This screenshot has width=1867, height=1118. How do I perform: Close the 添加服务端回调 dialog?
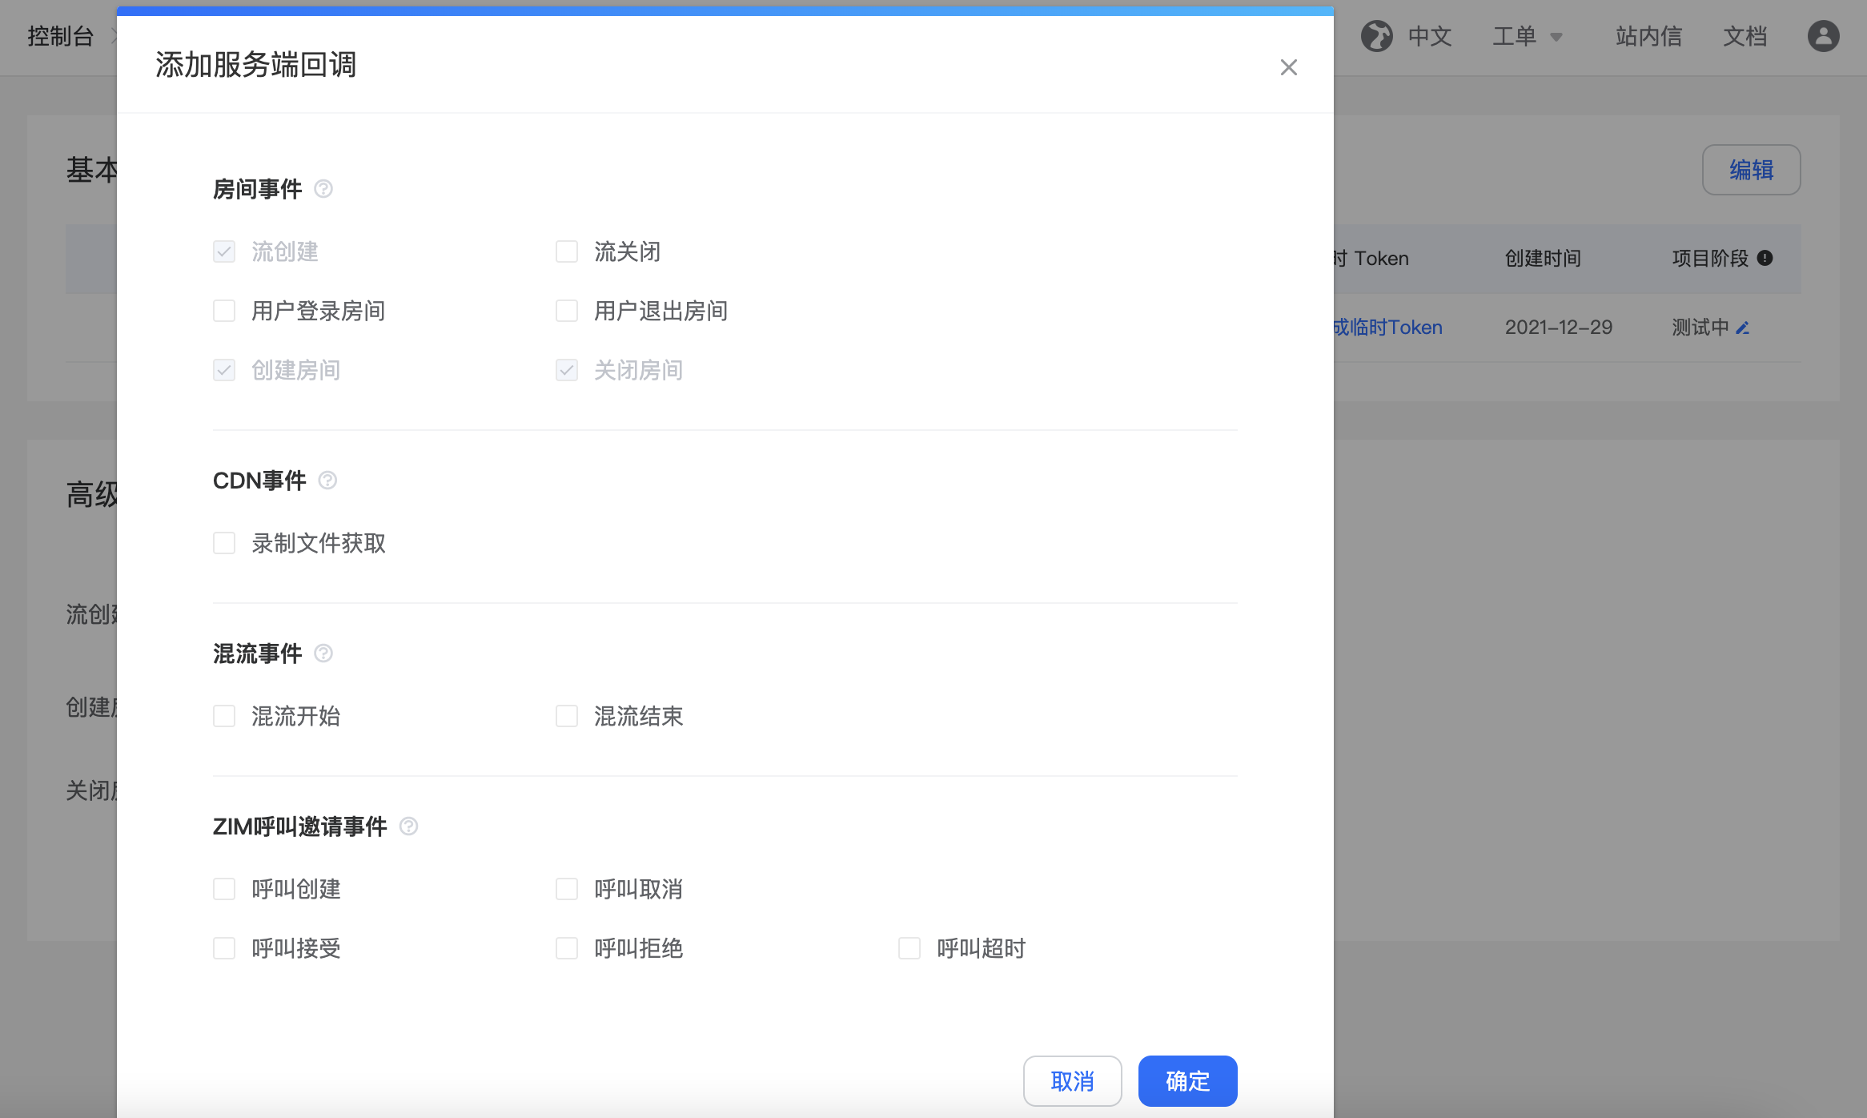coord(1288,67)
